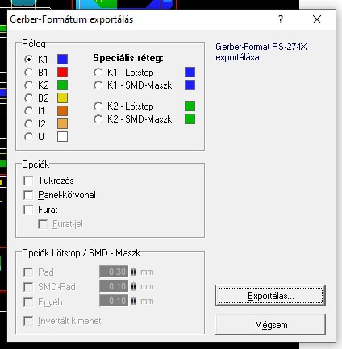Click the stepper beside the SMD-Pad value
Image resolution: width=342 pixels, height=349 pixels.
[x=133, y=286]
